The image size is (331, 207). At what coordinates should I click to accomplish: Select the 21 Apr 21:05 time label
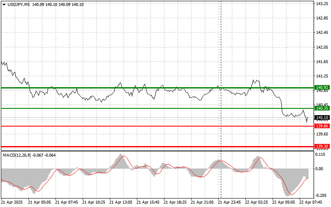tap(202, 202)
